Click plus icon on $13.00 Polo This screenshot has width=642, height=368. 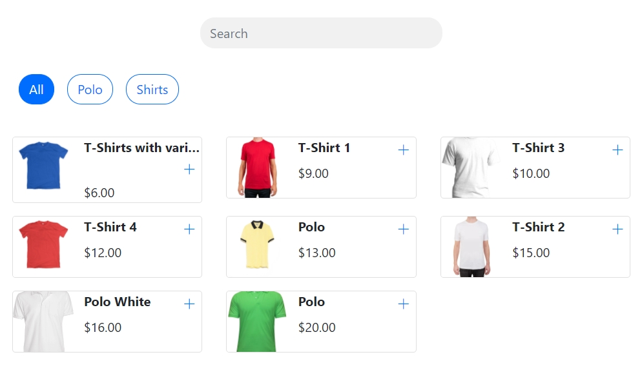pyautogui.click(x=404, y=229)
